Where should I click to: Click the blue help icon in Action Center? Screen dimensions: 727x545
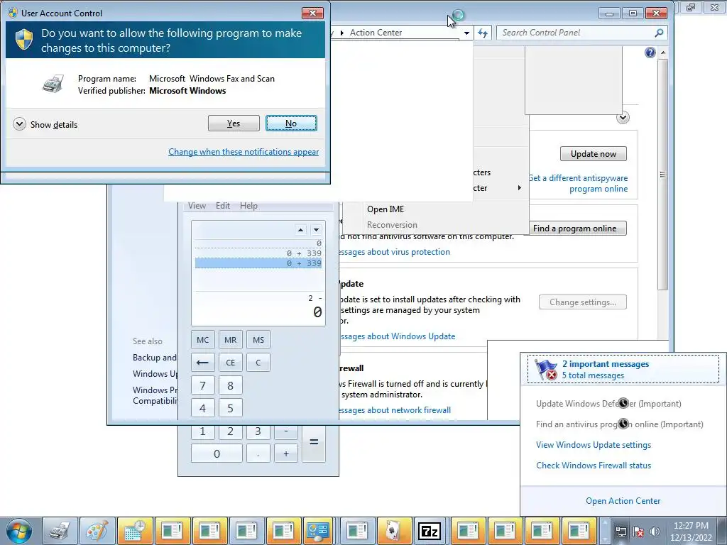650,53
